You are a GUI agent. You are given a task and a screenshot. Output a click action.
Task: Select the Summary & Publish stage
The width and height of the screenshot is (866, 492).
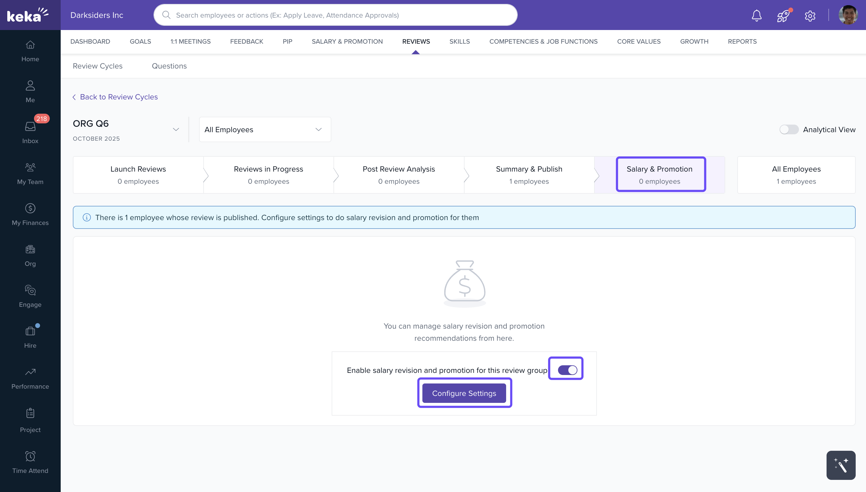(x=529, y=175)
